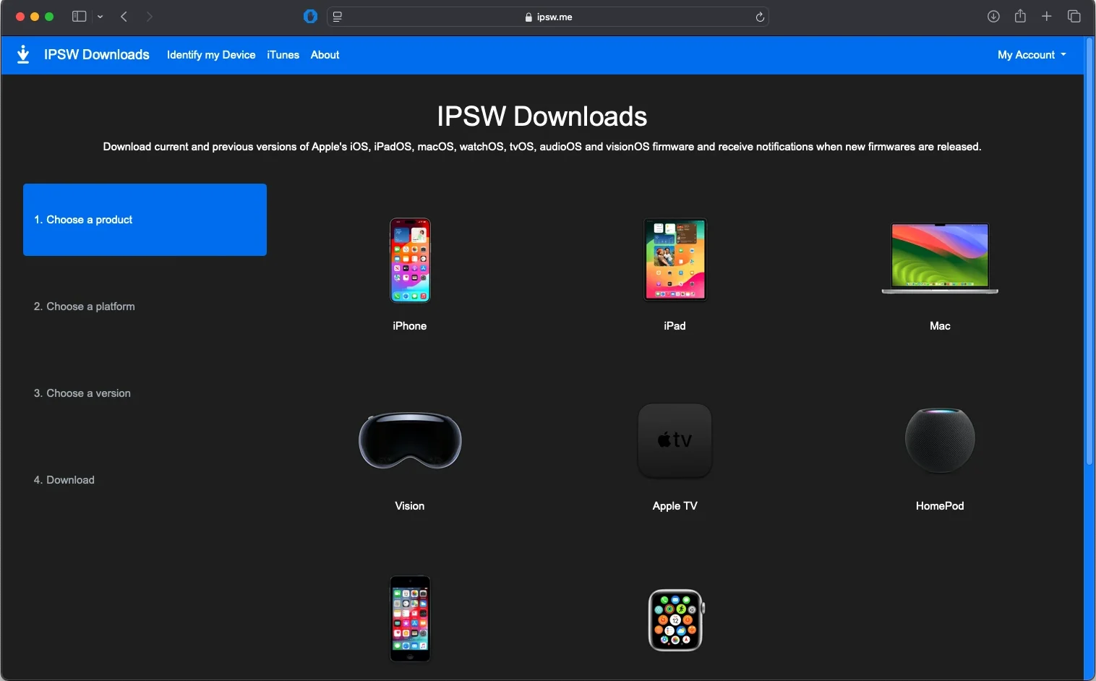Reload the page with the refresh icon
1096x681 pixels.
pos(760,17)
